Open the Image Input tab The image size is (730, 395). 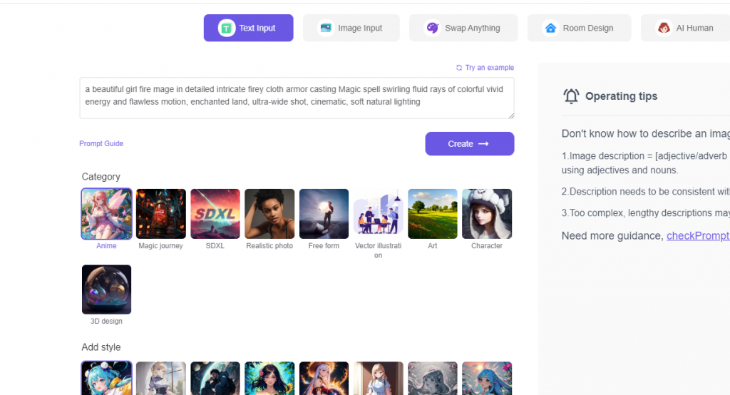pos(351,28)
